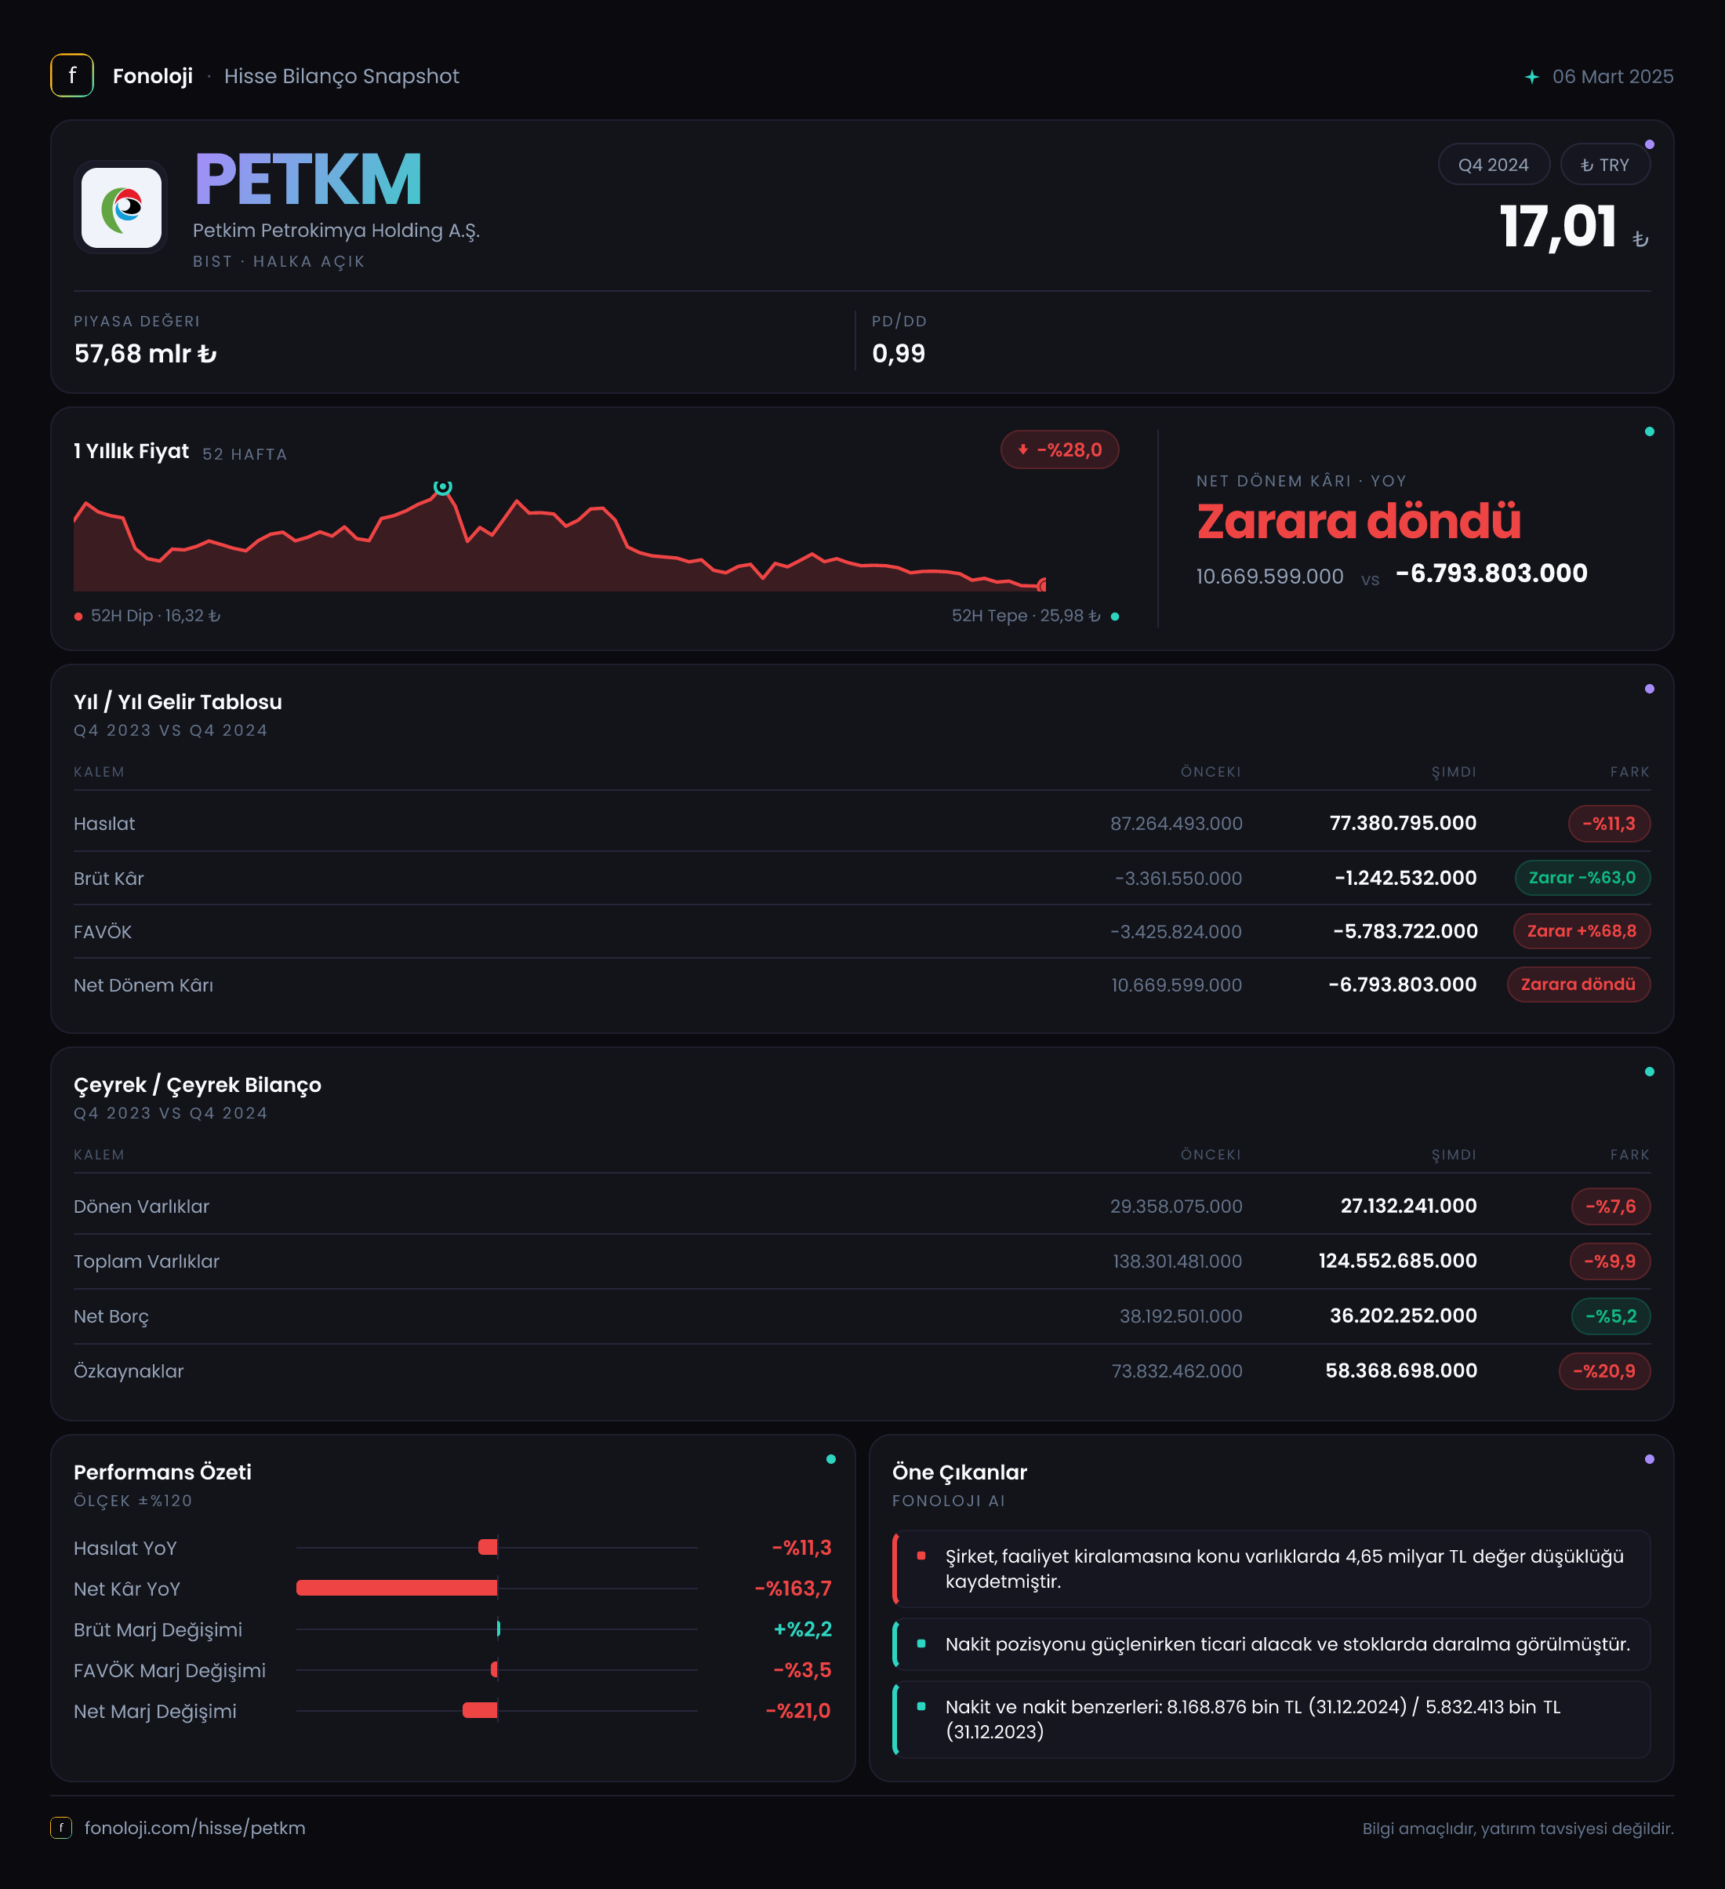Click the 52-week peak marker on chart

pos(443,486)
